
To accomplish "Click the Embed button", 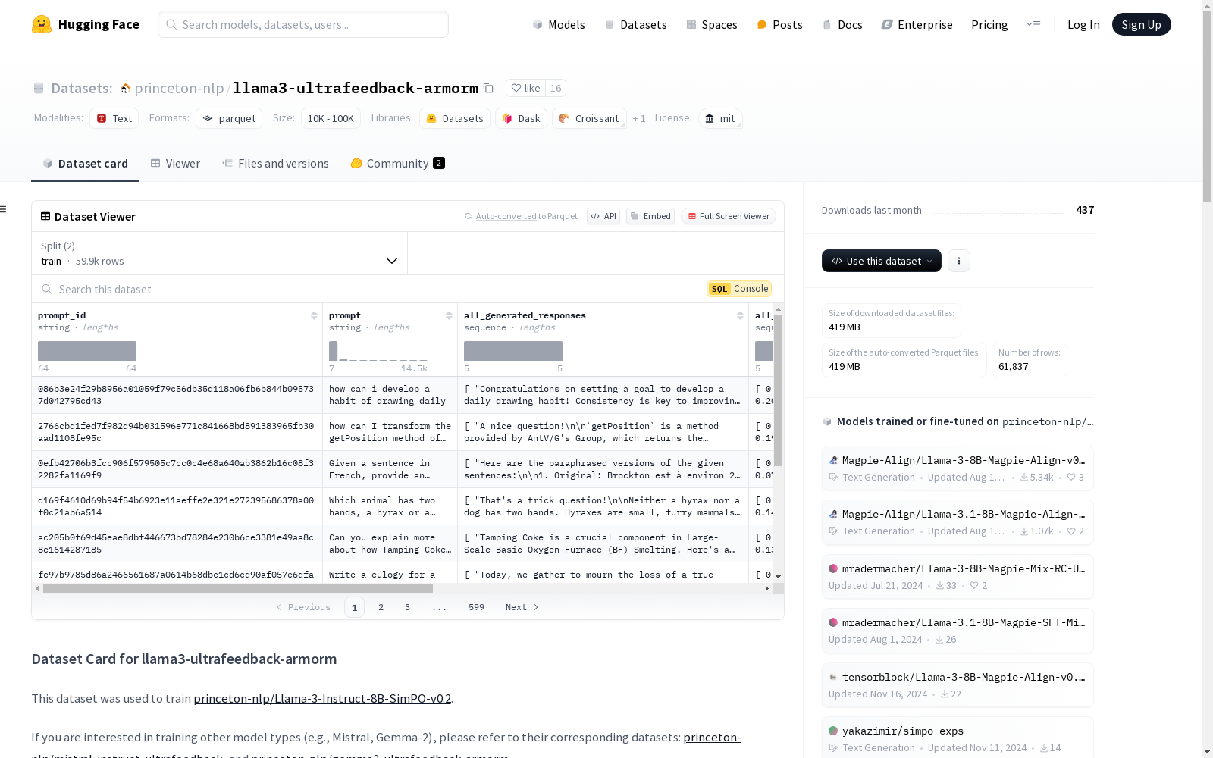I will (x=650, y=216).
